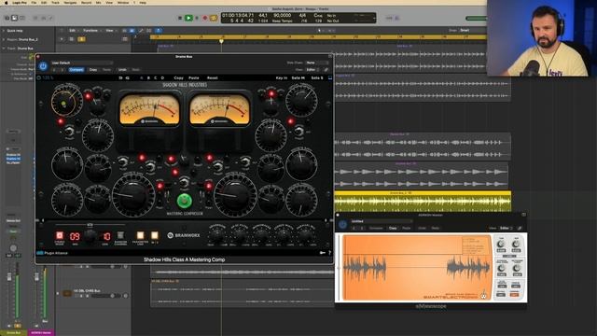
Task: Select setting D in the Brainworx toolbar
Action: pos(162,77)
